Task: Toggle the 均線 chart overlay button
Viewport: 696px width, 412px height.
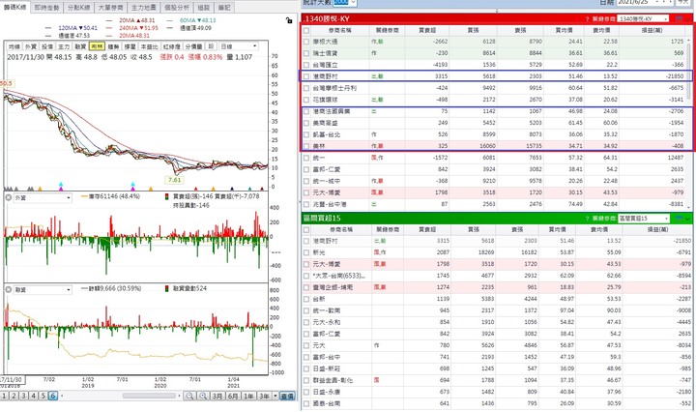Action: tap(14, 46)
